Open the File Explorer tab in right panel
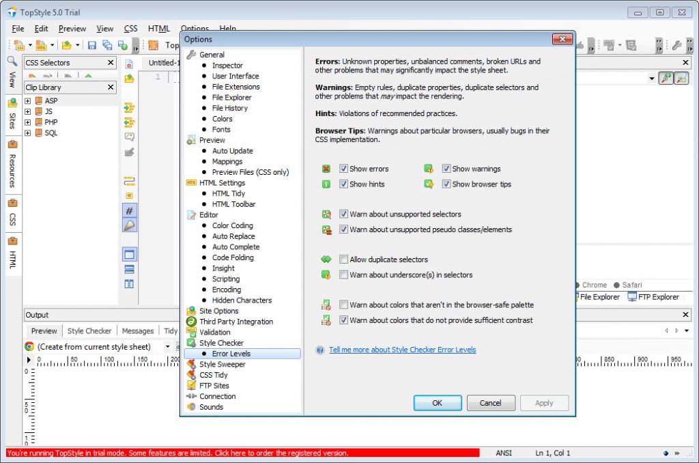This screenshot has width=699, height=463. (599, 297)
